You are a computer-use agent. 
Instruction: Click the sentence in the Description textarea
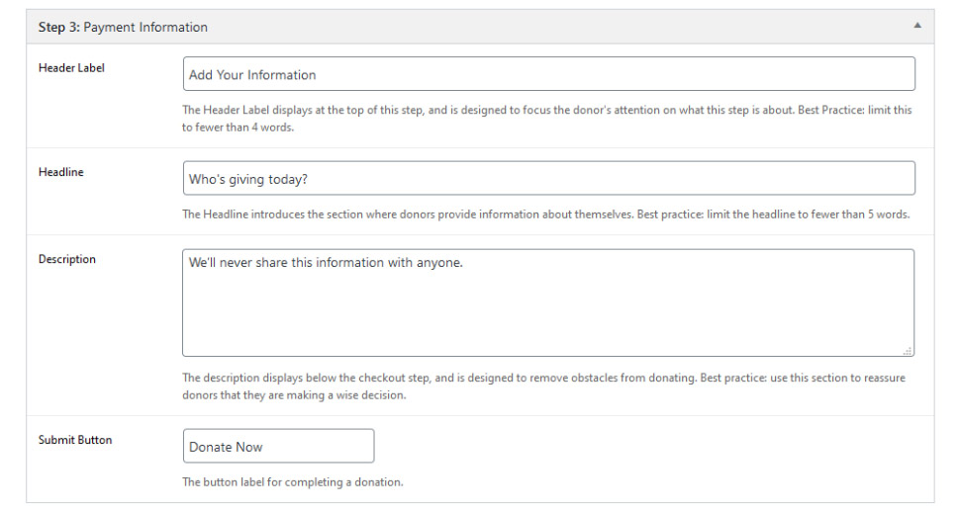pos(326,263)
